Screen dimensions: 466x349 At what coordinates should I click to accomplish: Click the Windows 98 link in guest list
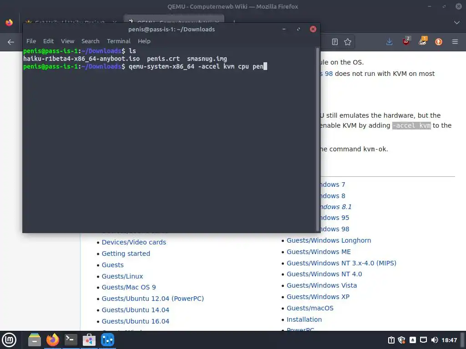pos(335,229)
